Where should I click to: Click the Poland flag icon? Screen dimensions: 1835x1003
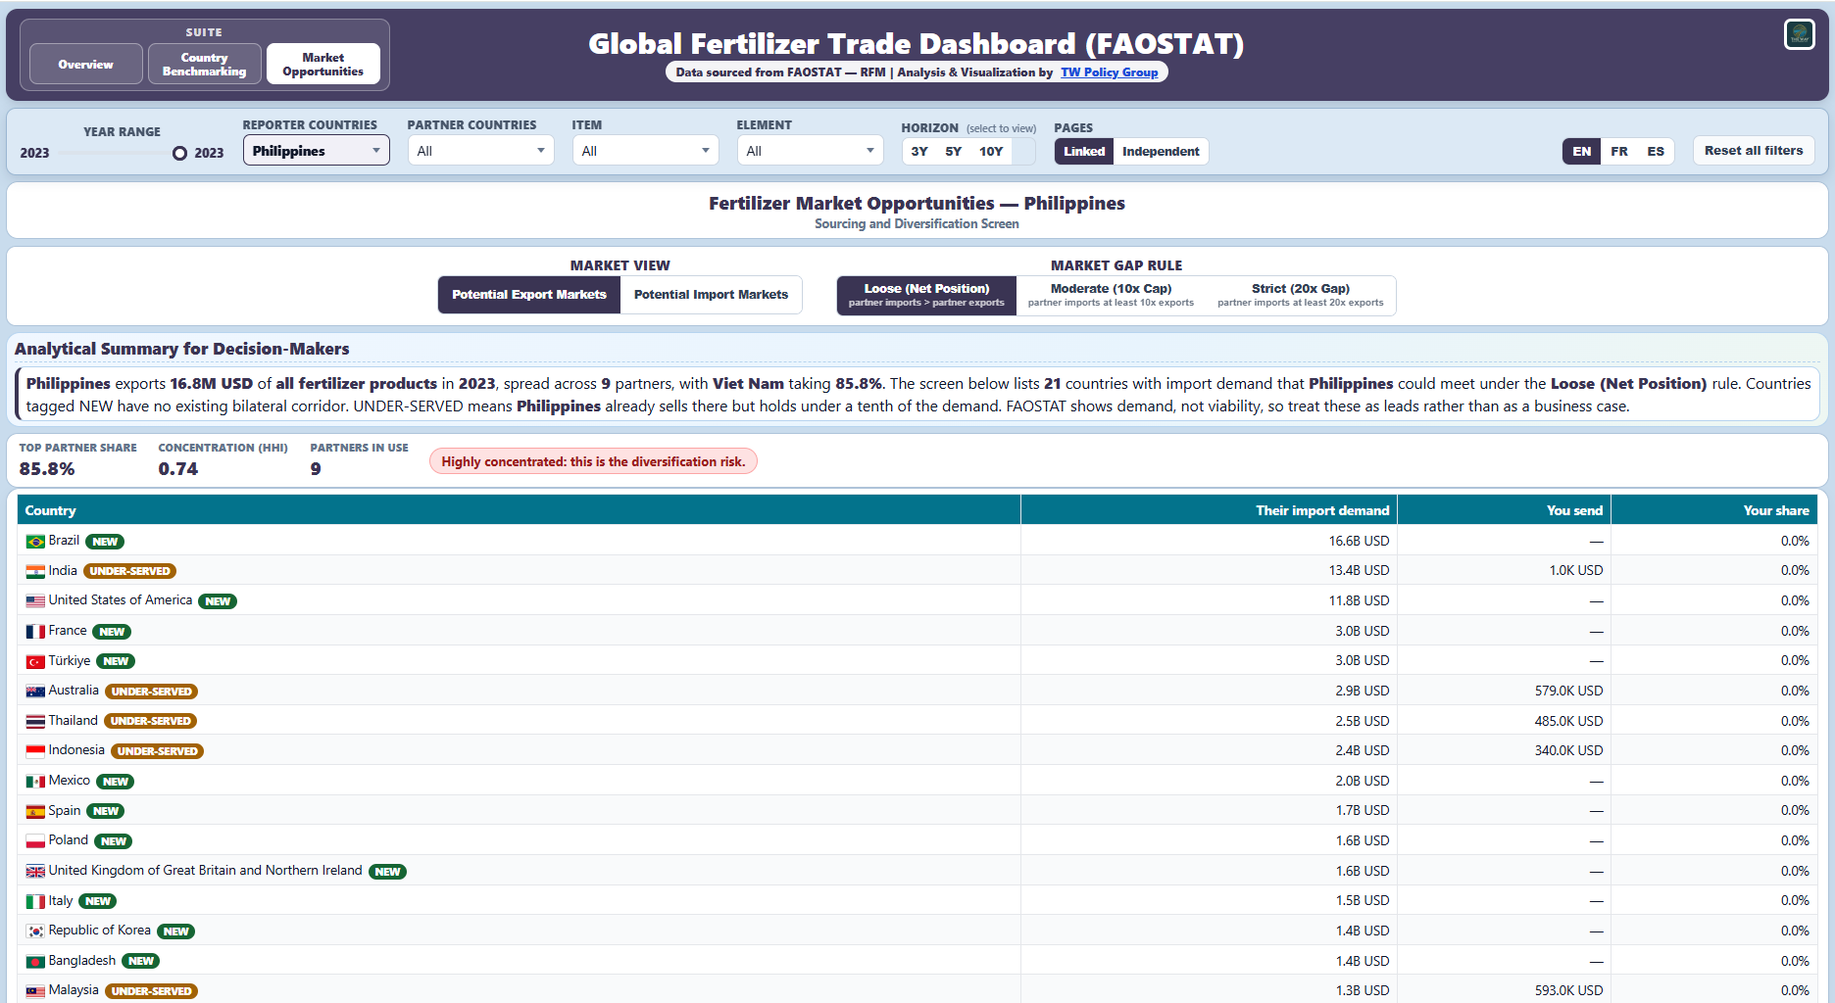pos(35,841)
